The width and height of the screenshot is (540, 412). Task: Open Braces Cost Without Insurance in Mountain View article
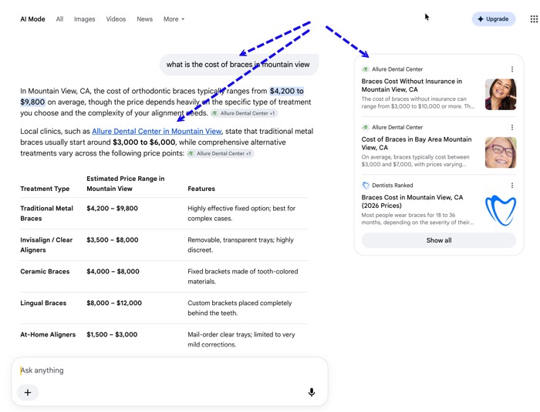coord(412,85)
